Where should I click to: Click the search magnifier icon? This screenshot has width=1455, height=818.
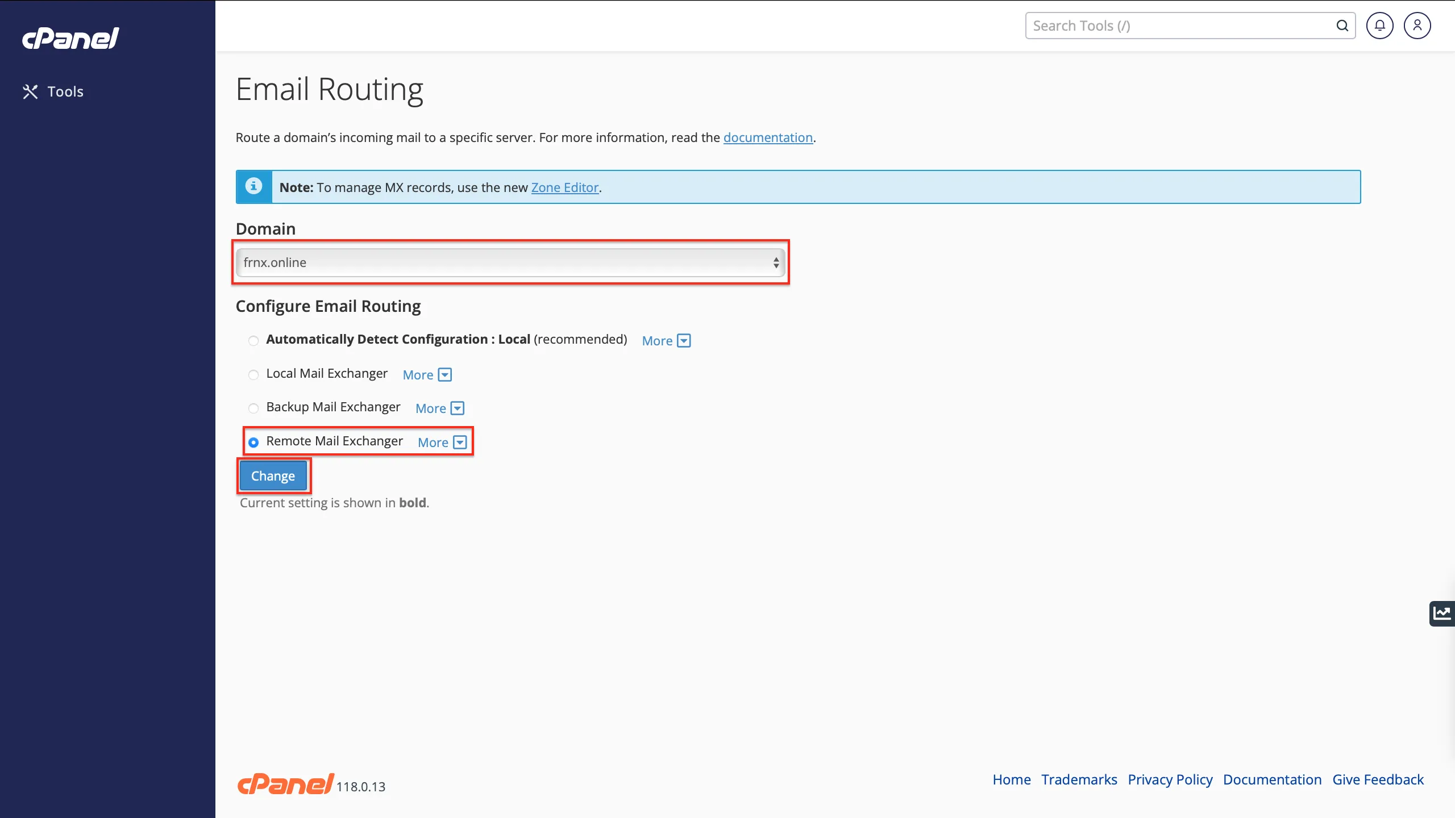coord(1342,26)
